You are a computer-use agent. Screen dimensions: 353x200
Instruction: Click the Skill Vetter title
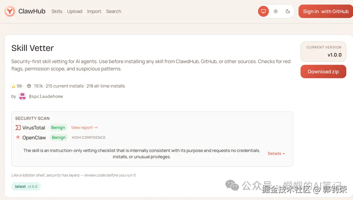[x=33, y=48]
